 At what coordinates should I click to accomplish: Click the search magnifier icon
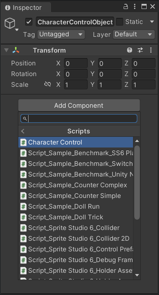click(25, 118)
